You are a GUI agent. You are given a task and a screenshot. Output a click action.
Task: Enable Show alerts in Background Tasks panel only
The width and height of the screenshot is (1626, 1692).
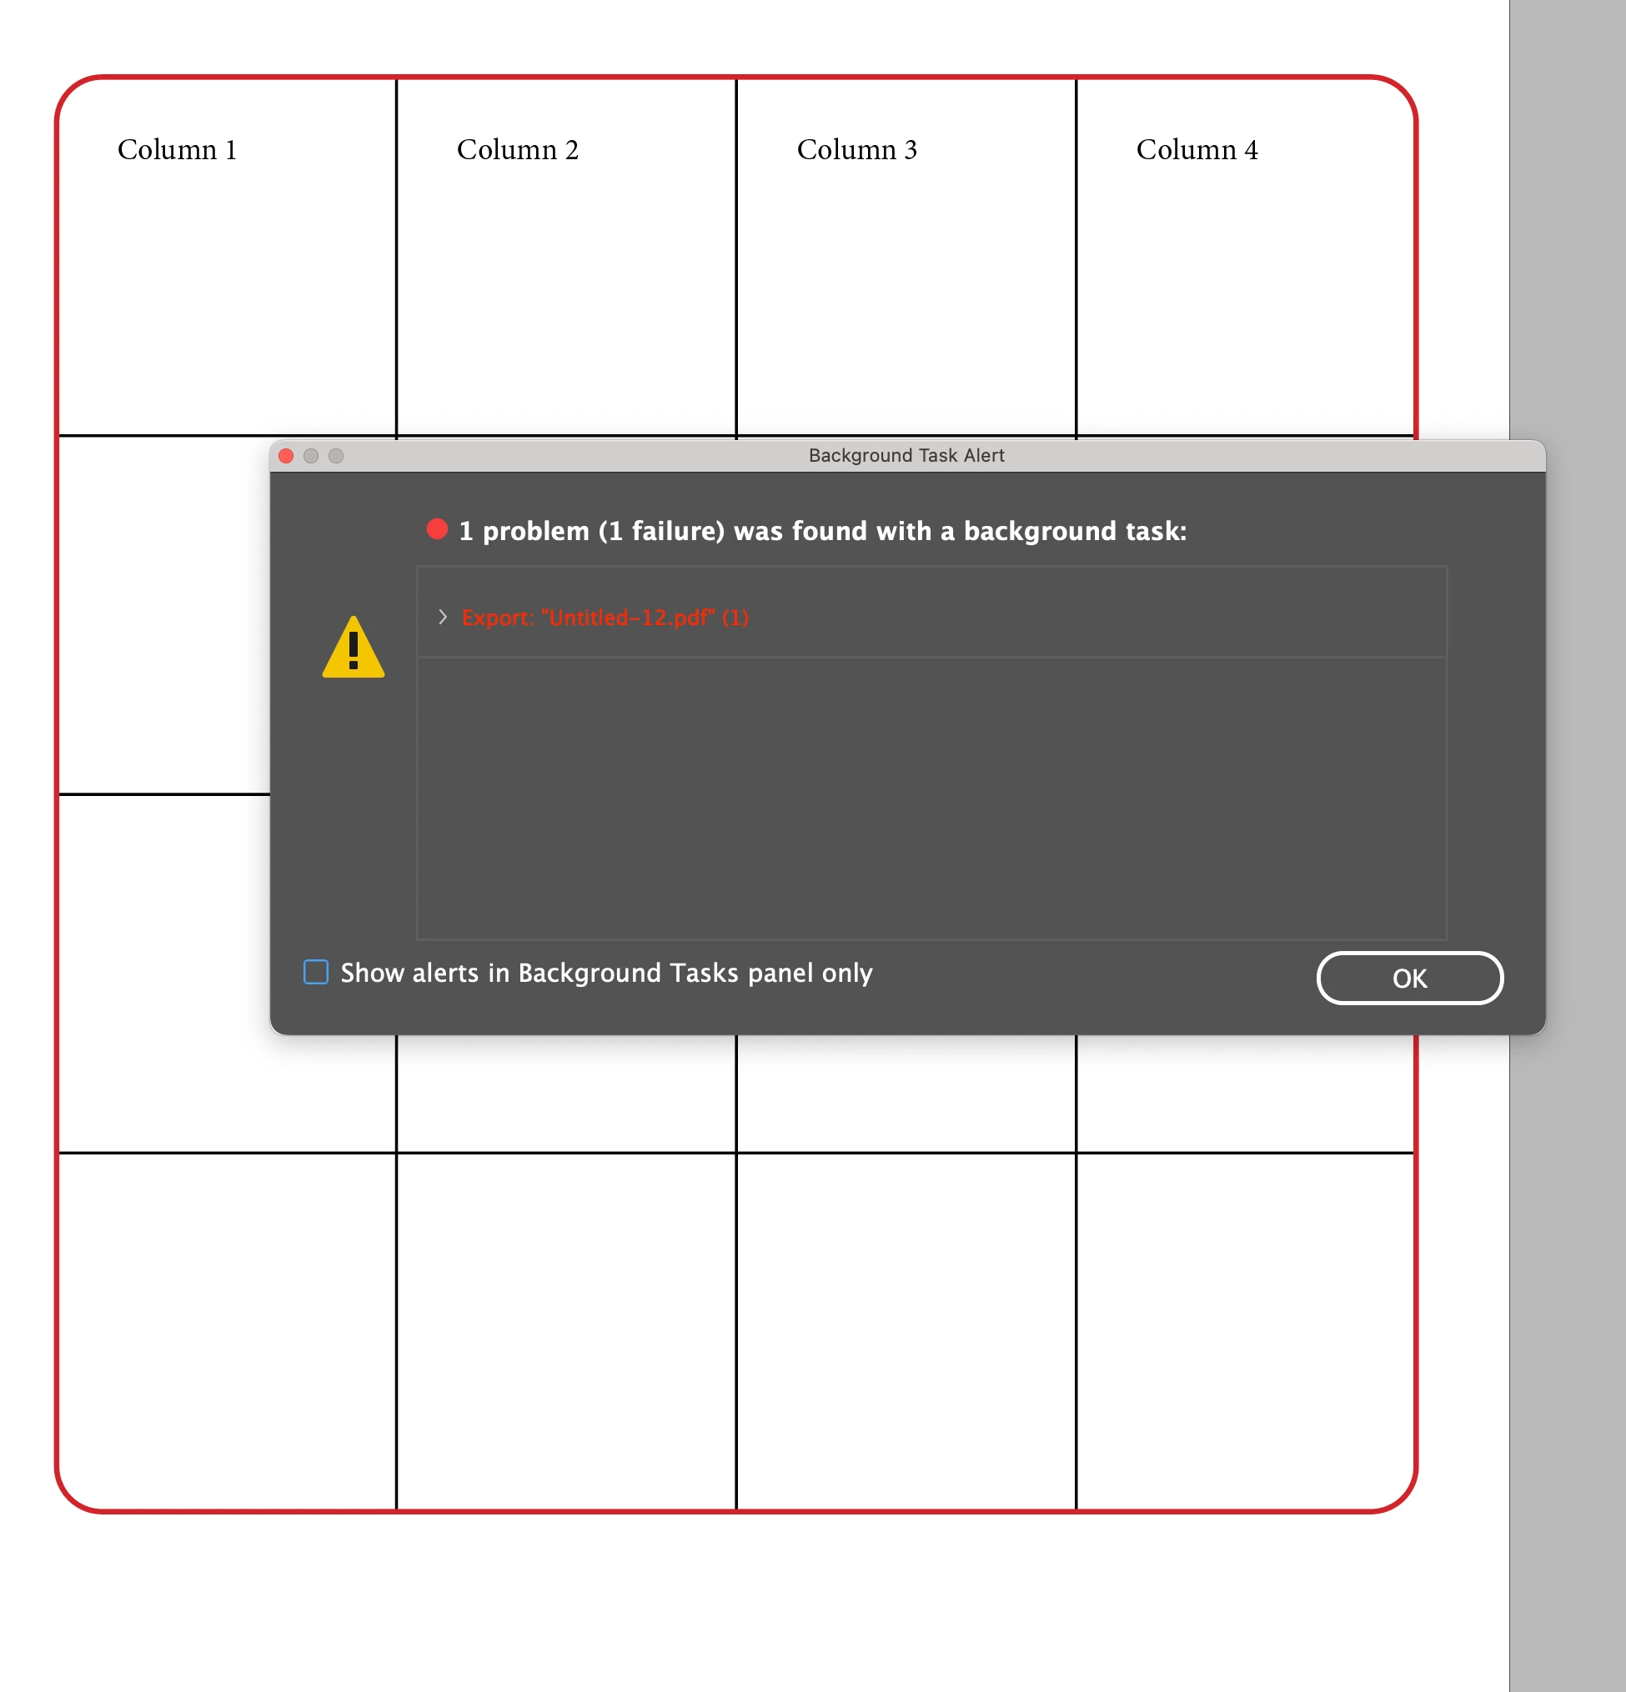[x=316, y=972]
